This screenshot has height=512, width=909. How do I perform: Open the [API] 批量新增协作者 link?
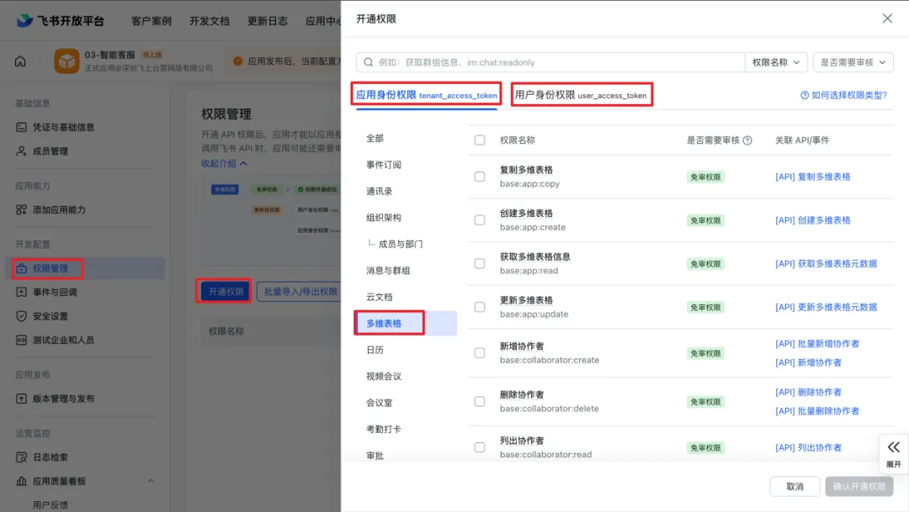tap(816, 344)
